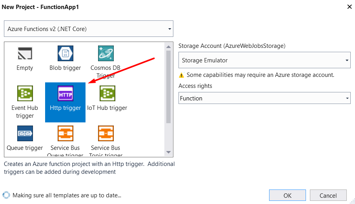Pick the Cosmos DB Trigger template
Screen dimensions: 355x204
106,62
